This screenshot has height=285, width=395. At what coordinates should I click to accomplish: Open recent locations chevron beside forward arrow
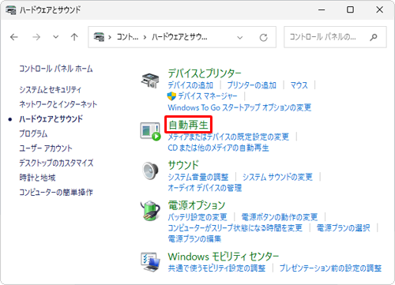56,37
